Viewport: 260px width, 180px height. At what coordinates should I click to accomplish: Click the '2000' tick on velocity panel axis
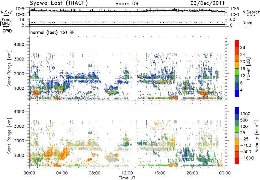pyautogui.click(x=19, y=141)
